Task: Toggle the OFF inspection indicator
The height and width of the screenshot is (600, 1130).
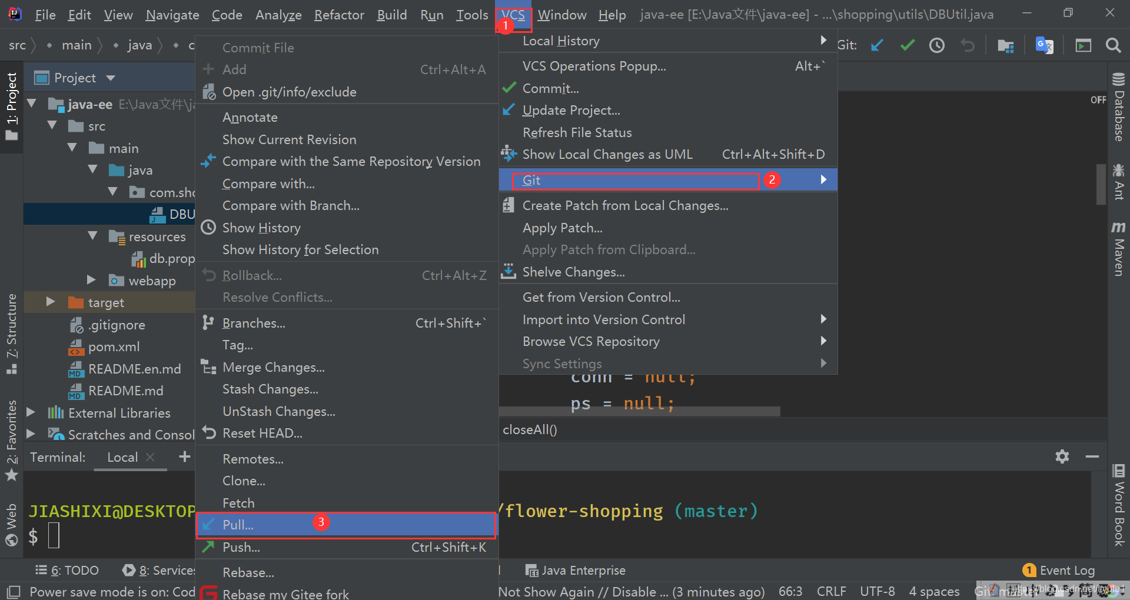Action: 1098,100
